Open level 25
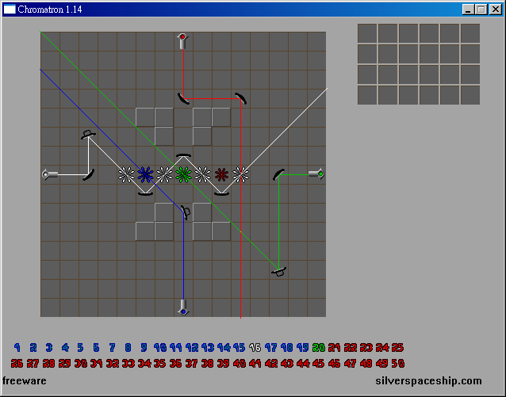Image resolution: width=506 pixels, height=397 pixels. 397,347
